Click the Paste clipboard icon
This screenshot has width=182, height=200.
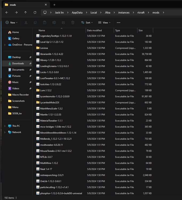pyautogui.click(x=45, y=23)
